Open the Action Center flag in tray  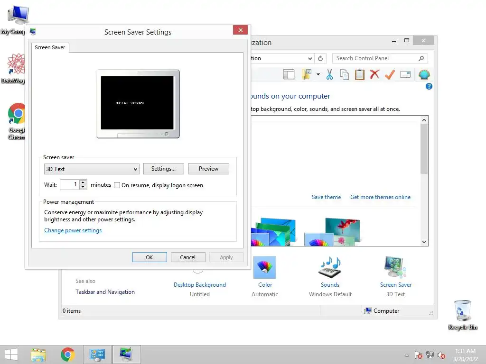click(x=419, y=355)
